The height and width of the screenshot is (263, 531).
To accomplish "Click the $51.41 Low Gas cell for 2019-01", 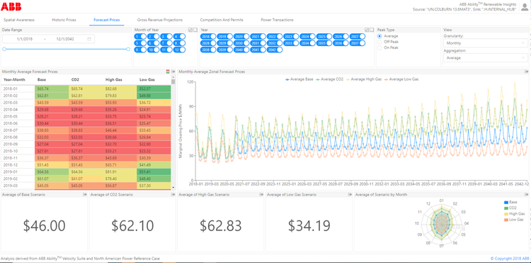I will pos(154,172).
